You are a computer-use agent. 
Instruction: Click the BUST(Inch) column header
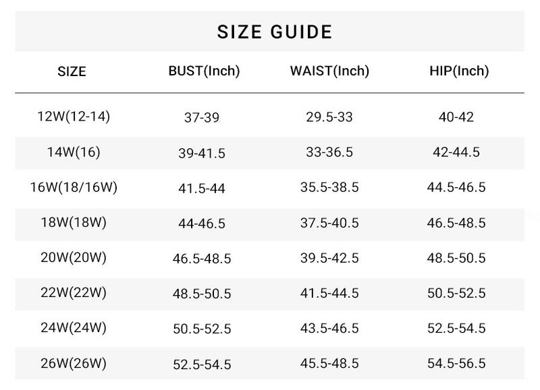pos(204,71)
